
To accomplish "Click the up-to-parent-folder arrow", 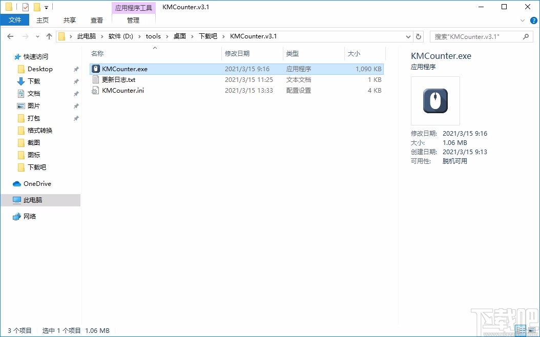I will [x=49, y=36].
